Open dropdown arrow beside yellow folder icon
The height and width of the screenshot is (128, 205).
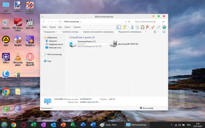128,27
